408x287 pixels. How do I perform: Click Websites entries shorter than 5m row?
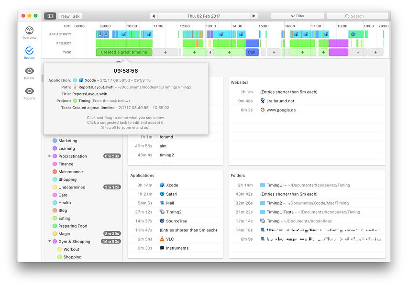(307, 92)
